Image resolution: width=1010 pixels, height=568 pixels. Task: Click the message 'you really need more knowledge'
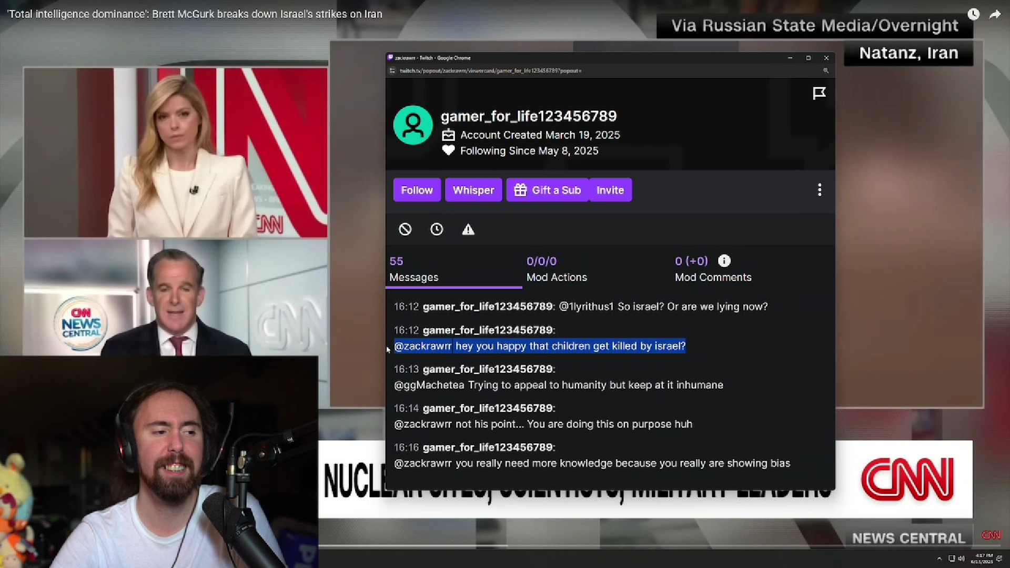click(x=592, y=463)
